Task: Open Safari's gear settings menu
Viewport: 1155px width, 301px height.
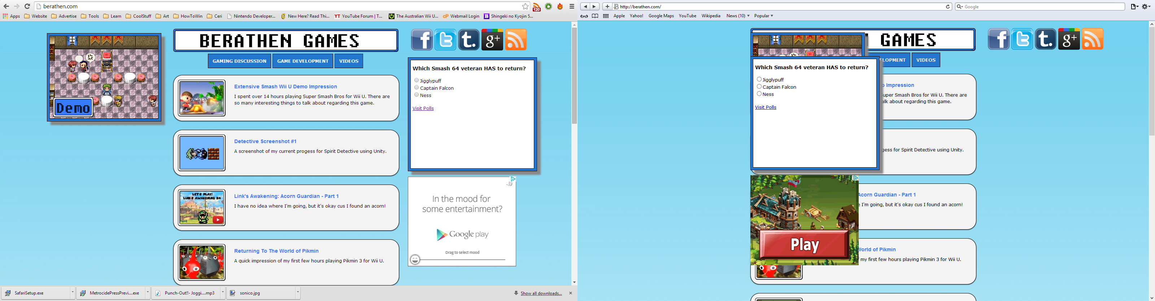Action: (x=1146, y=7)
